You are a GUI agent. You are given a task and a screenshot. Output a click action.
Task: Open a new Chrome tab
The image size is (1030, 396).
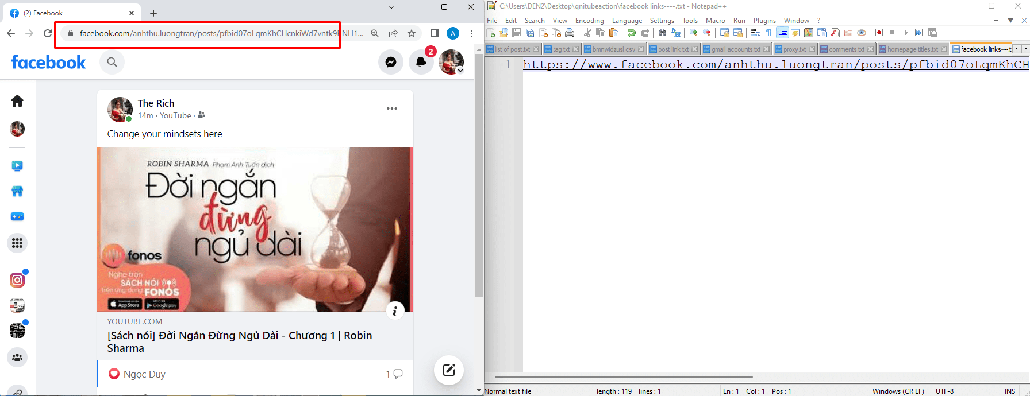(x=153, y=13)
